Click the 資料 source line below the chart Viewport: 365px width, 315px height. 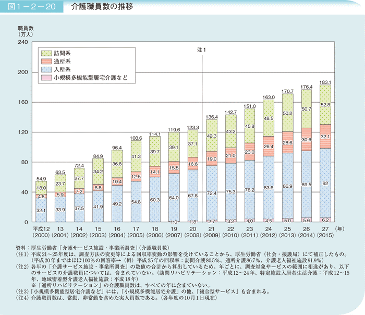pyautogui.click(x=89, y=247)
